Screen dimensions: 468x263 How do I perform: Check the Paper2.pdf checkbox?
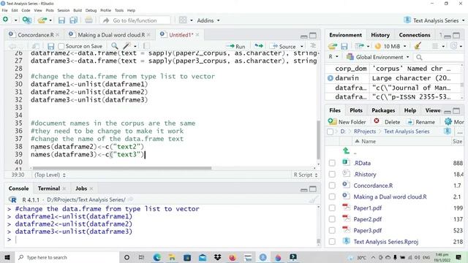(x=332, y=219)
